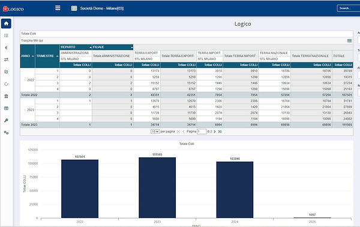The width and height of the screenshot is (360, 227).
Task: Click the Pagina number input field
Action: click(x=202, y=132)
